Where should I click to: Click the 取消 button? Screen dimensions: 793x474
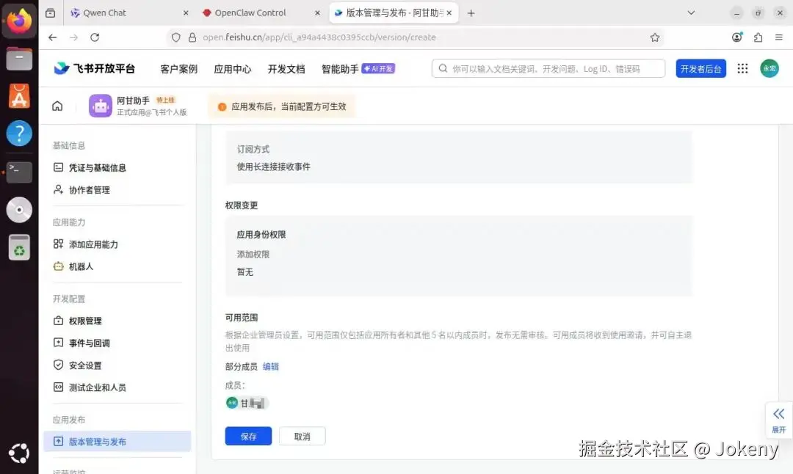(x=302, y=436)
